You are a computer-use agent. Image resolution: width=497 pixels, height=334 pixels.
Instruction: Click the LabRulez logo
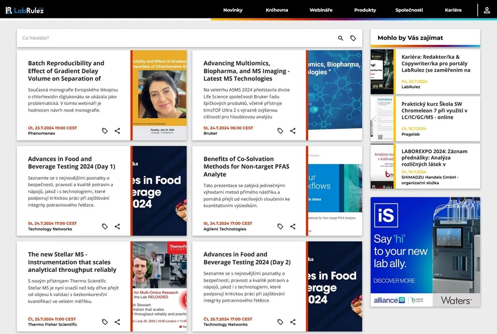click(x=24, y=10)
